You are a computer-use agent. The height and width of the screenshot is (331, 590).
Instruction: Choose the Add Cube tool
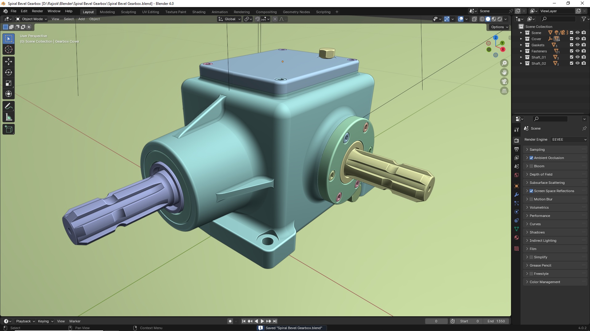coord(9,129)
